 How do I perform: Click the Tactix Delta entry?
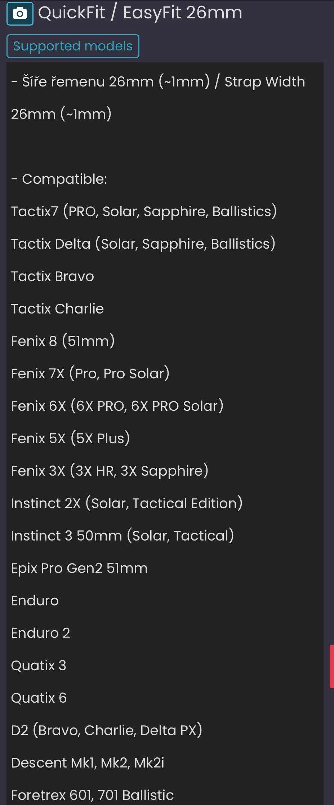(x=143, y=244)
